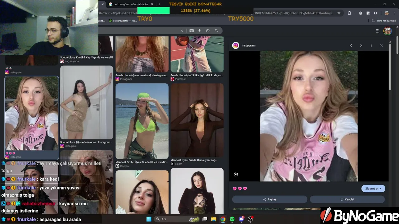This screenshot has height=224, width=399.
Task: Open the Chrome extensions puzzle icon
Action: (x=349, y=13)
